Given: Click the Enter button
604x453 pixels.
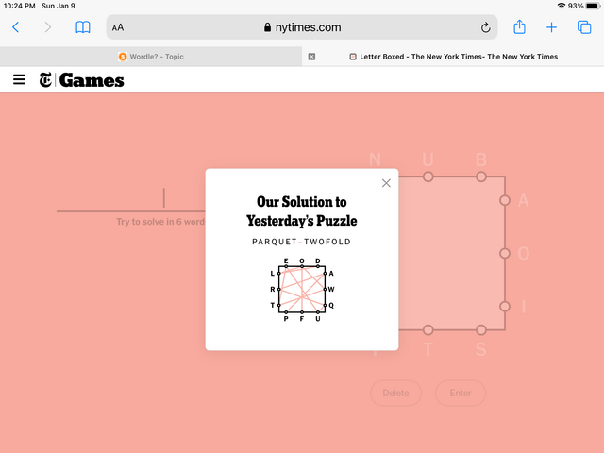Looking at the screenshot, I should (x=461, y=393).
